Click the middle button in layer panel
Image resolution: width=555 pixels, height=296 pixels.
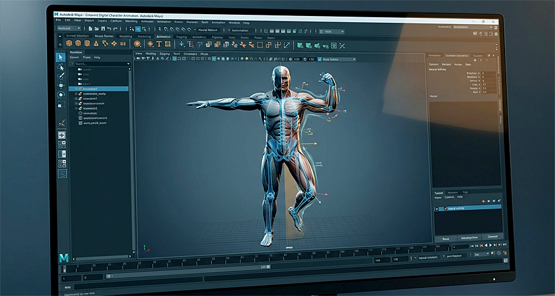pos(469,238)
